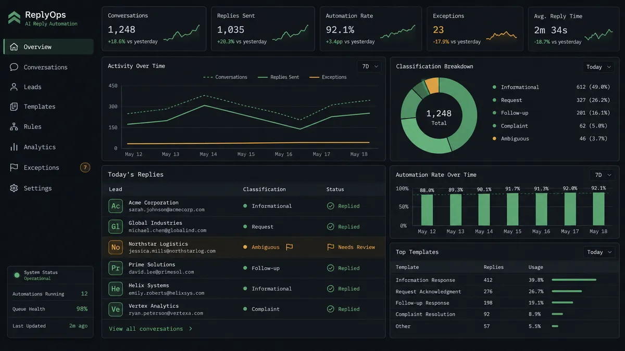625x351 pixels.
Task: Open the Automation Rate stat card
Action: click(x=371, y=29)
